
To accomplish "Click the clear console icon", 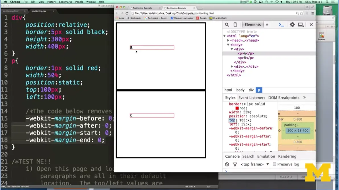I will click(x=227, y=164).
